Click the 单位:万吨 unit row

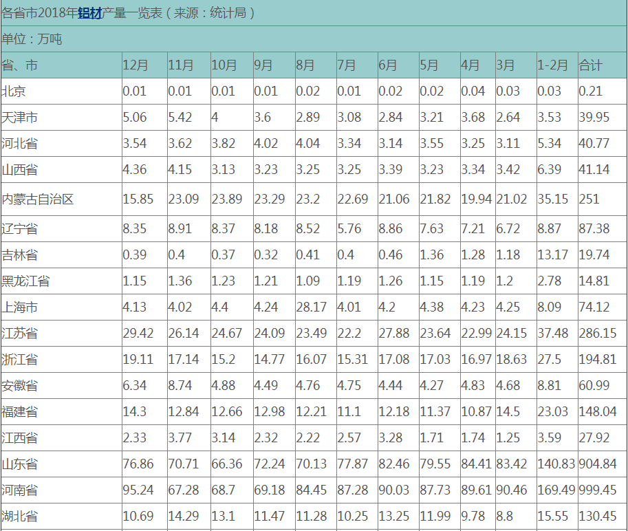point(32,39)
